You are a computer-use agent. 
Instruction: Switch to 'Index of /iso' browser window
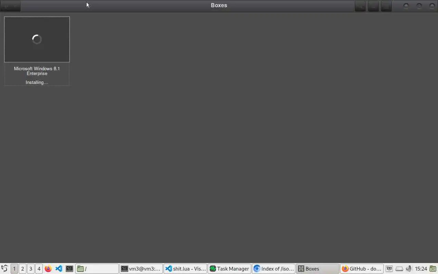pos(273,269)
